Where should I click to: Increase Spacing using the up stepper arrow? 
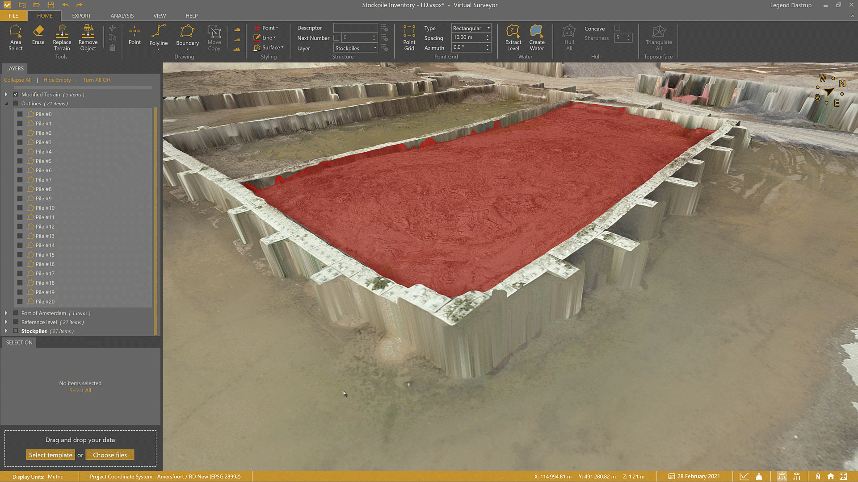pyautogui.click(x=487, y=36)
